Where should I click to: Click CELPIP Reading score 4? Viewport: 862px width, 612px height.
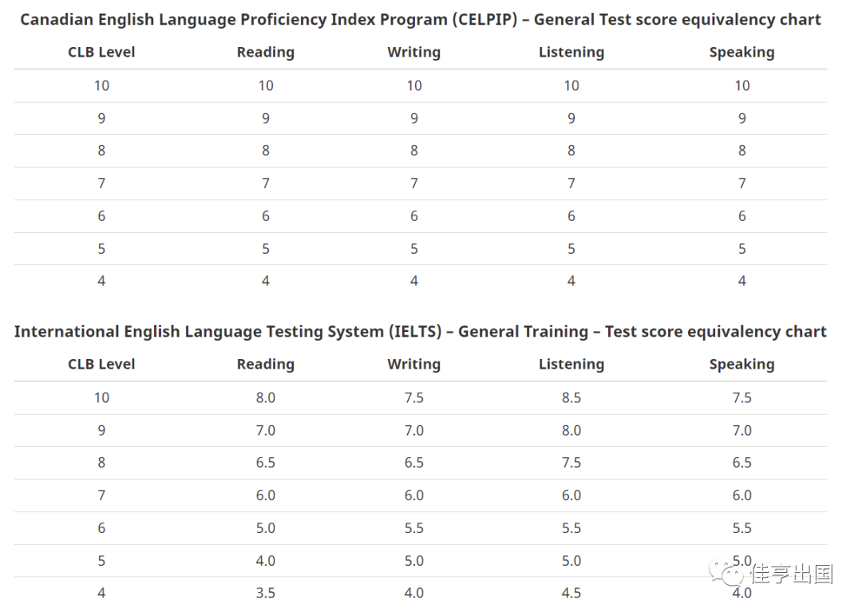coord(266,281)
